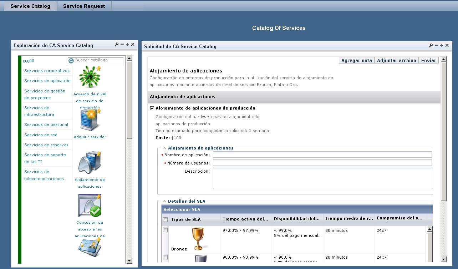Click the Tiempo medio de r... column header
The height and width of the screenshot is (269, 458).
pos(349,219)
